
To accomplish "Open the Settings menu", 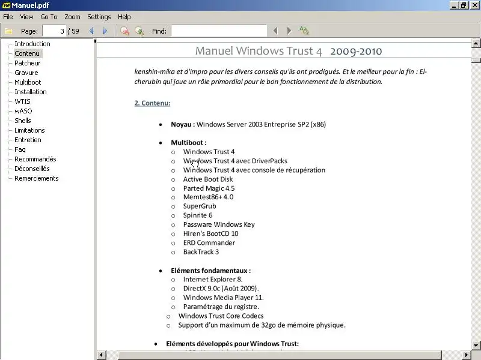I will 99,17.
